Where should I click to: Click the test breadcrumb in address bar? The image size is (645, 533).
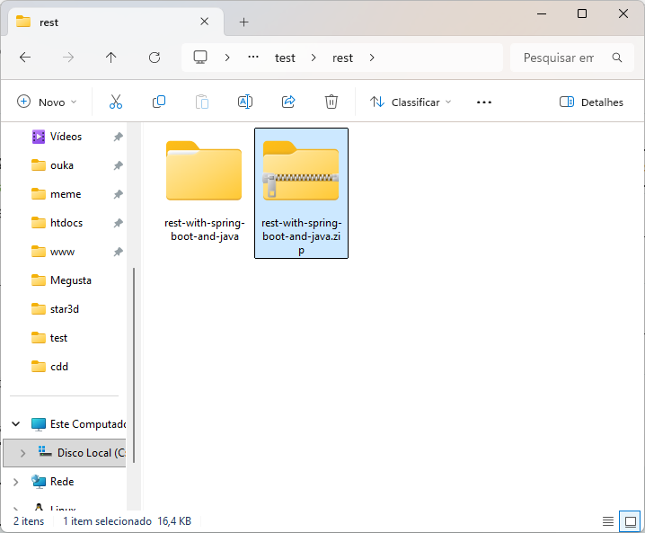tap(285, 58)
